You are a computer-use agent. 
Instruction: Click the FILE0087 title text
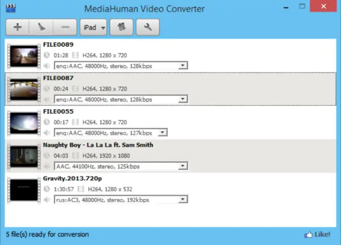tap(58, 78)
